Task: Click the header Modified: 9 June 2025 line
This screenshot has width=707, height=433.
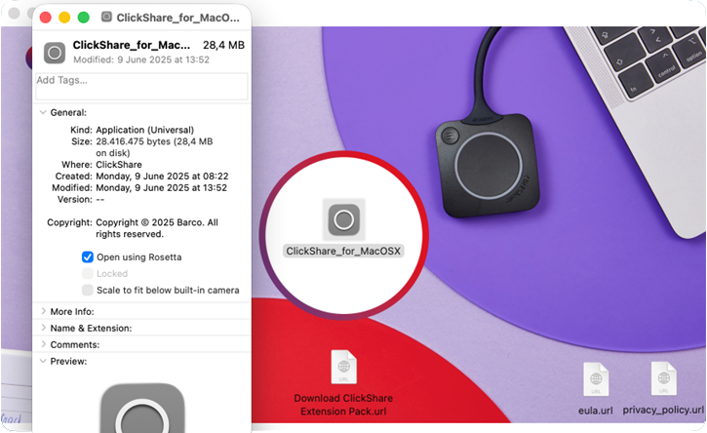Action: 141,59
